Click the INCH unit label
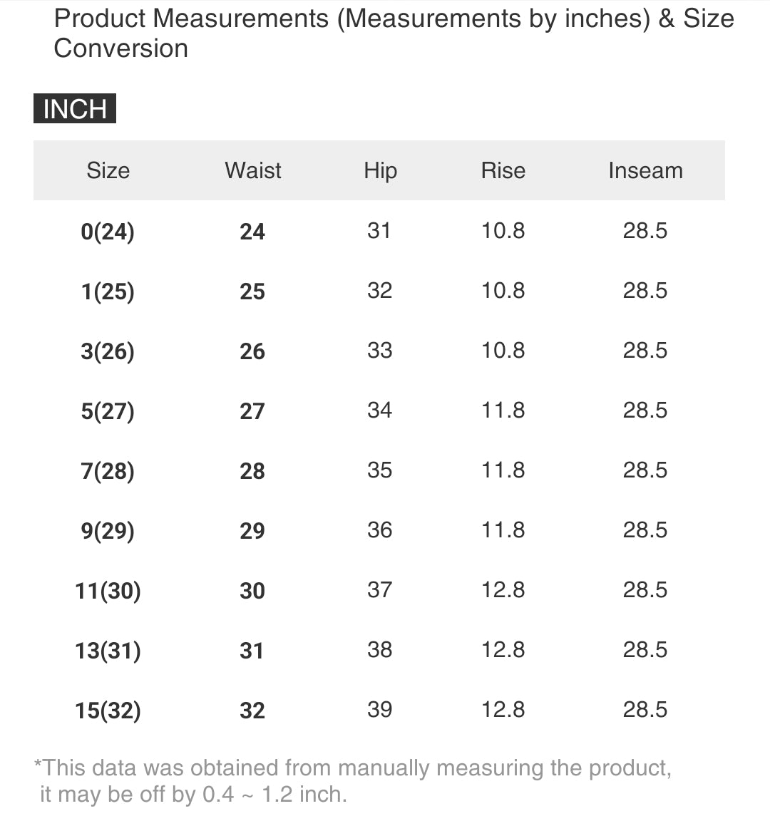This screenshot has width=770, height=816. coord(75,109)
